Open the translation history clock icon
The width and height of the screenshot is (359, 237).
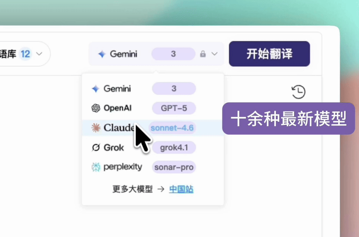(298, 92)
